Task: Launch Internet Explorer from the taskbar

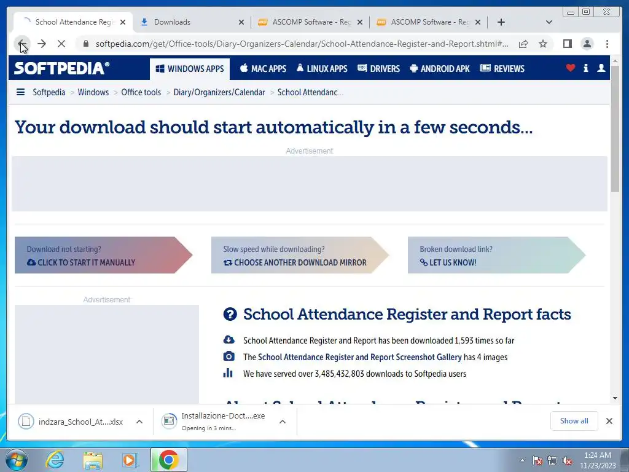Action: (x=55, y=460)
